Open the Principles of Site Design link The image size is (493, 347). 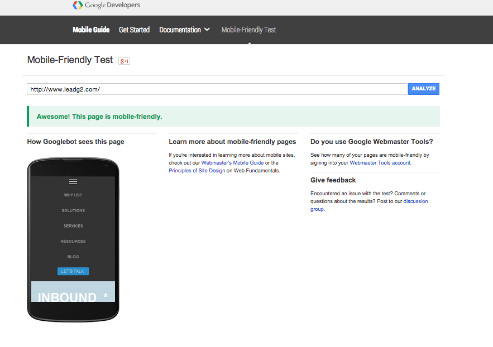pos(197,171)
